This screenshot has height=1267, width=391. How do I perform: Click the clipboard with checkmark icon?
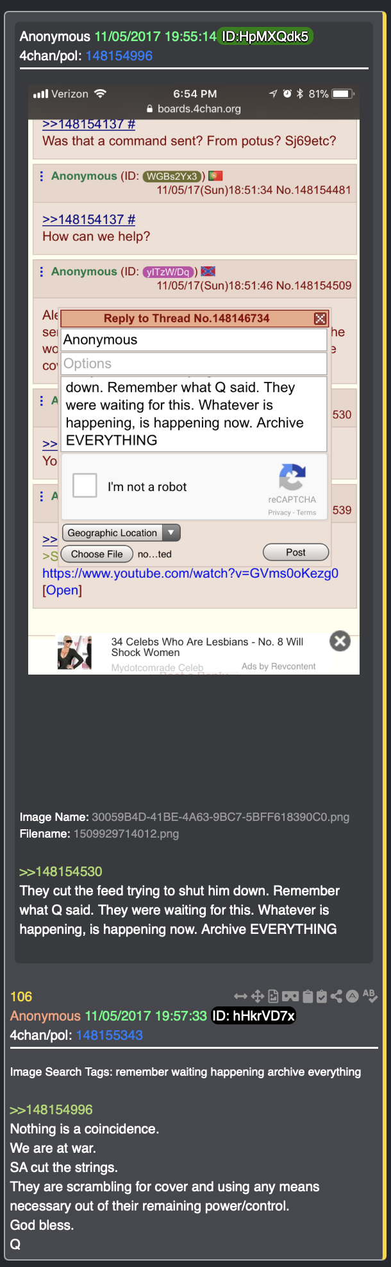coord(322,996)
